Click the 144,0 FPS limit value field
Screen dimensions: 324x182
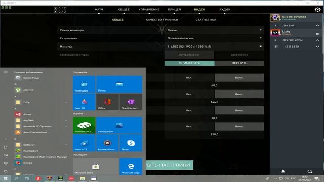click(214, 102)
